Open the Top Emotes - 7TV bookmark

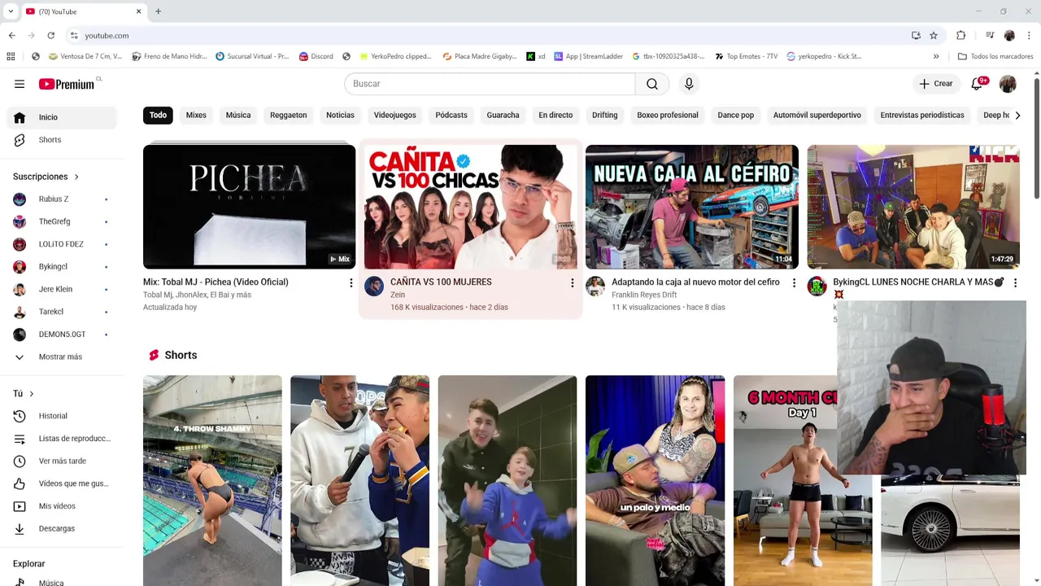coord(747,56)
